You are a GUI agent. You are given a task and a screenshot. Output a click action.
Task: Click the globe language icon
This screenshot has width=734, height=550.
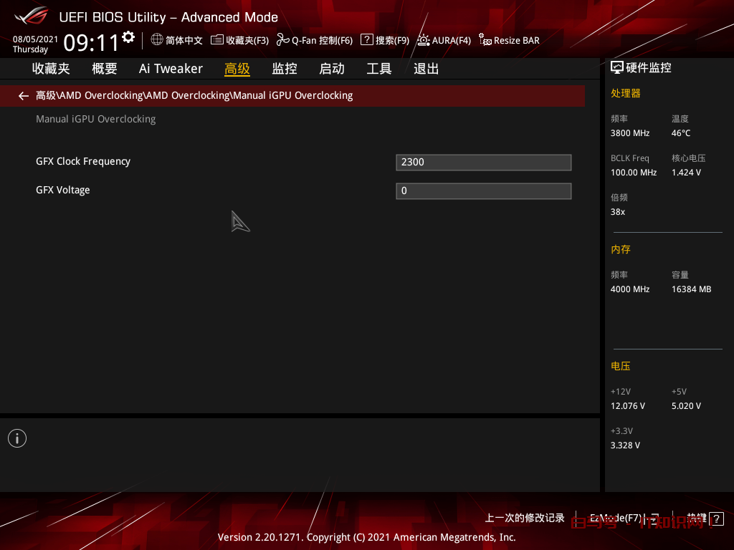point(157,40)
